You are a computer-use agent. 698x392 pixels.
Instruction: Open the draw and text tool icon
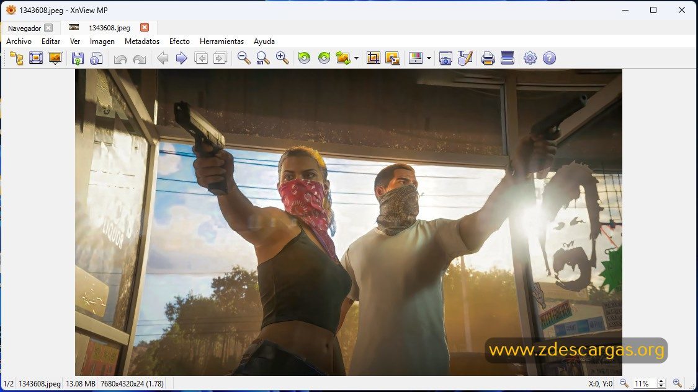tap(465, 58)
